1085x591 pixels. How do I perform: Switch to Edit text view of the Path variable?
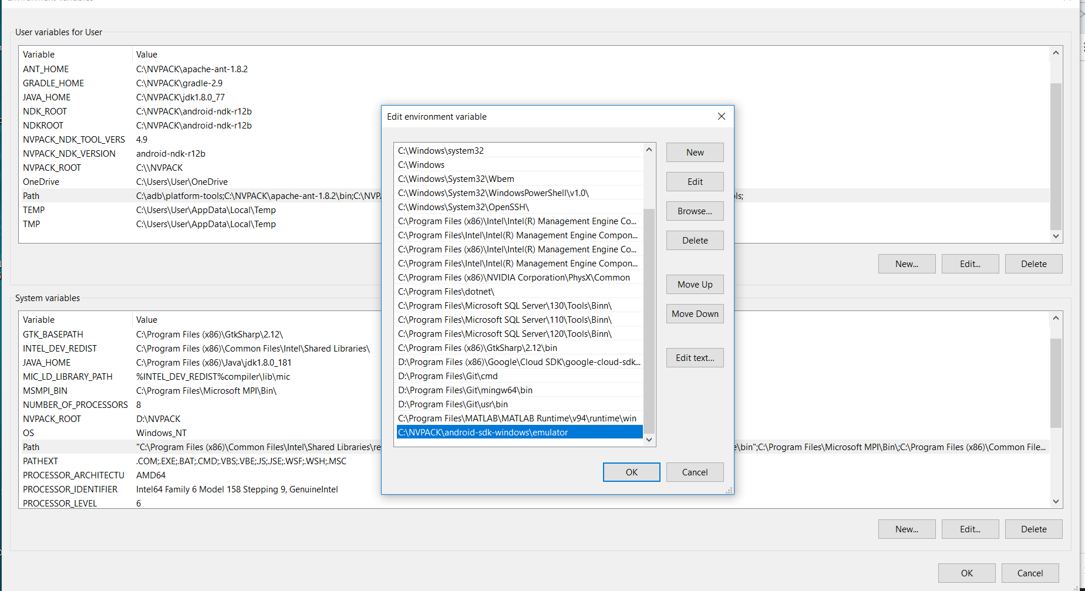click(x=695, y=357)
